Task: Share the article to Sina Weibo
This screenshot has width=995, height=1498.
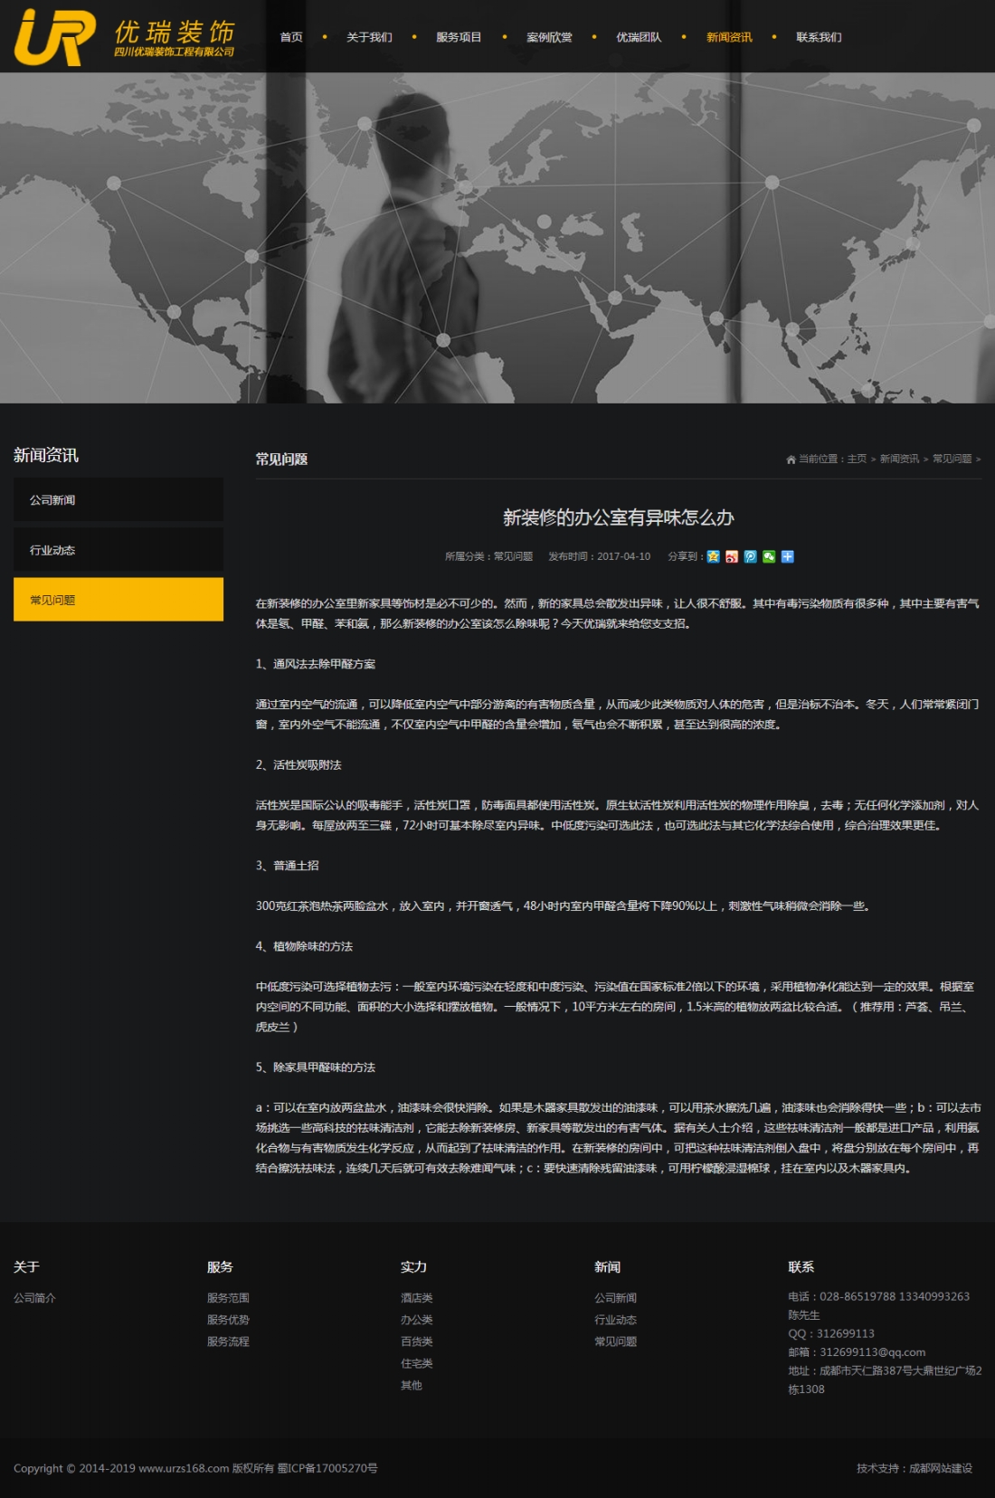Action: click(732, 556)
